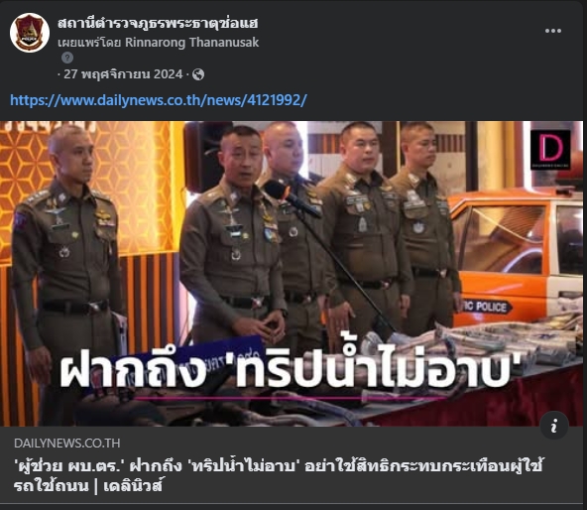Click the question mark help icon
This screenshot has height=510, width=587.
coord(67,58)
